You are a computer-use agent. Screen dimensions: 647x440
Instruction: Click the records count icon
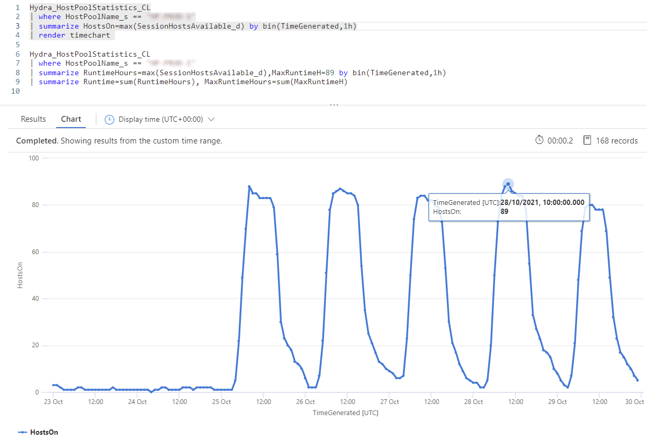pyautogui.click(x=586, y=140)
